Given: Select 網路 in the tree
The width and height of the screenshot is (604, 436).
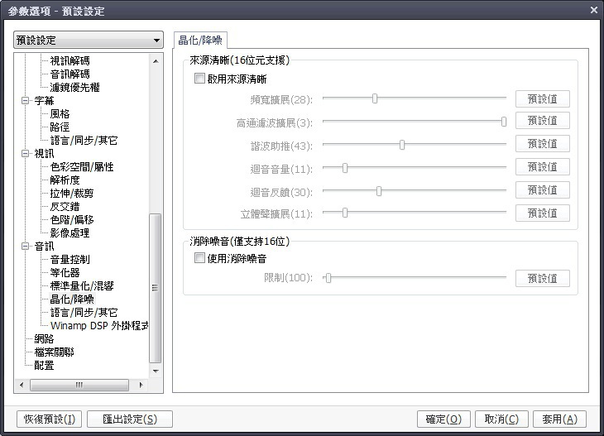Looking at the screenshot, I should coord(44,339).
